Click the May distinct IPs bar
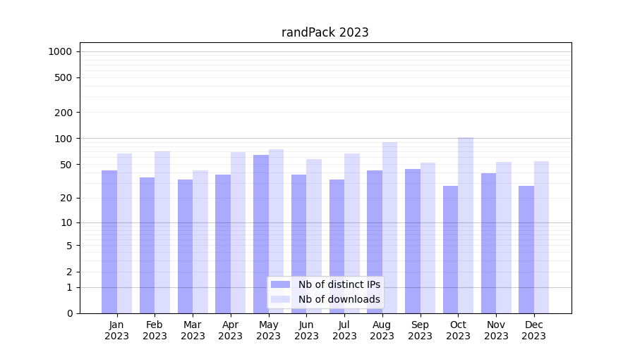Screen dimensions: 635x352 click(x=261, y=234)
